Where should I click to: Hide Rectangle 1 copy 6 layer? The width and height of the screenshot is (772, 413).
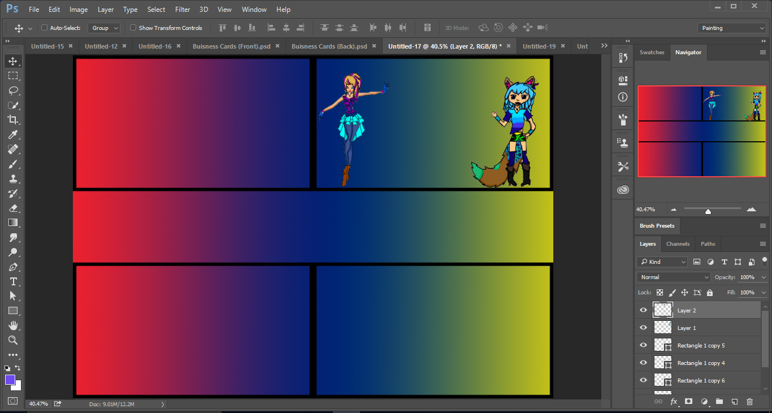[x=643, y=380]
